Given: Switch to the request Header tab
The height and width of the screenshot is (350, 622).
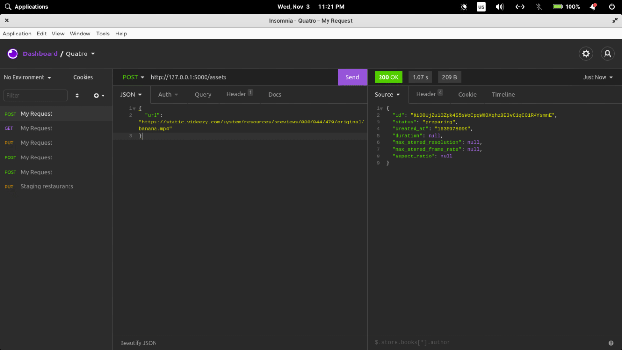Looking at the screenshot, I should tap(240, 95).
